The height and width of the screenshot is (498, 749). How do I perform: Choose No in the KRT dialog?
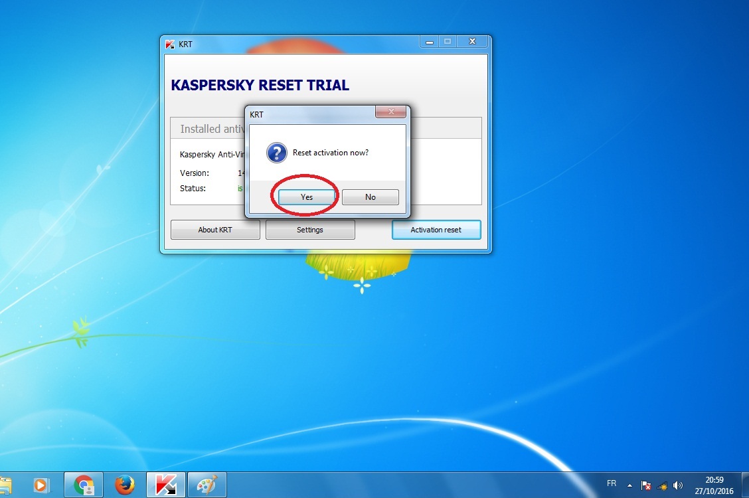(371, 197)
